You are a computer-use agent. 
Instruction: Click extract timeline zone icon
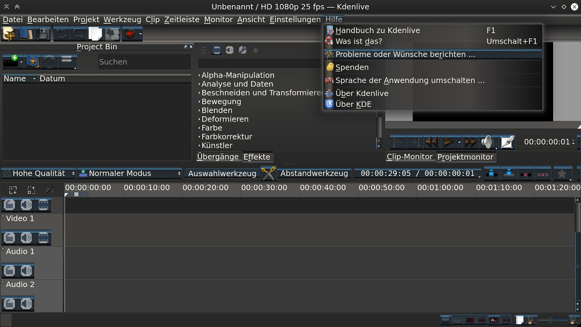[x=526, y=173]
